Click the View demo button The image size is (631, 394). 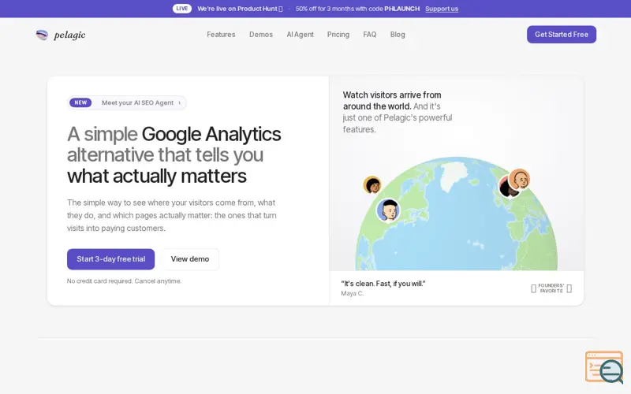[x=190, y=259]
